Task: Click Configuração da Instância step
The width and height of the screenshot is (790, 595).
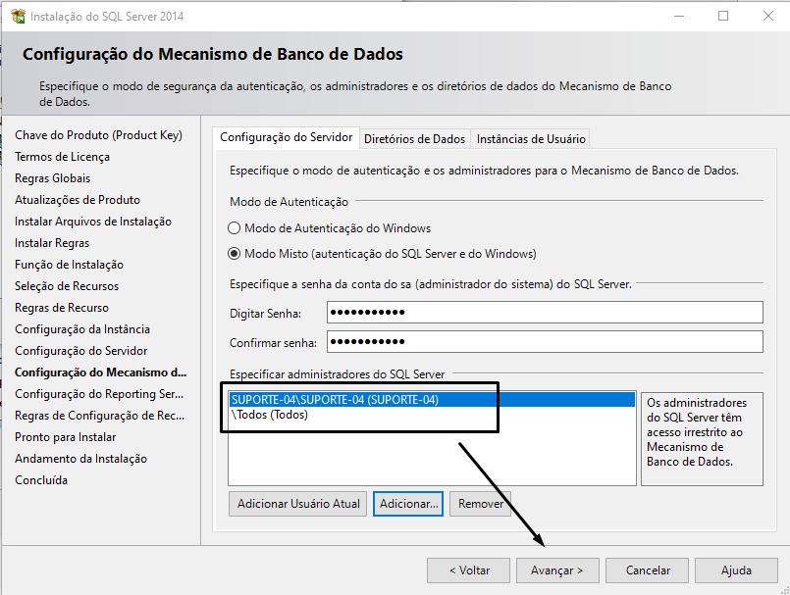Action: point(82,329)
